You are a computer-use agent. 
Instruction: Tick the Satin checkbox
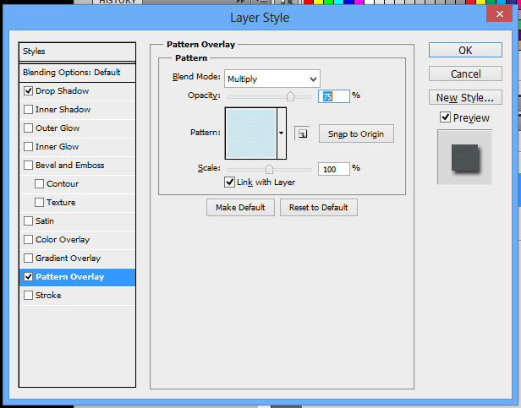pyautogui.click(x=28, y=221)
